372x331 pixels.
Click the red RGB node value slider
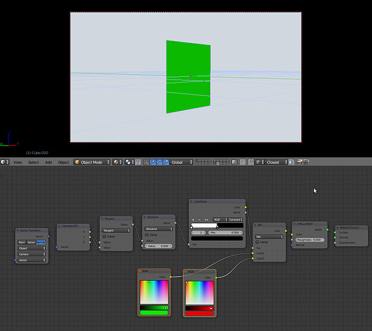pyautogui.click(x=200, y=308)
